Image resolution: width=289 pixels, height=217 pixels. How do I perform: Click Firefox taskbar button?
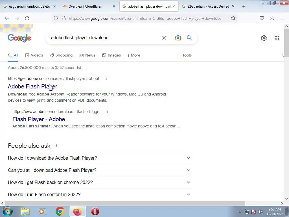(x=78, y=211)
